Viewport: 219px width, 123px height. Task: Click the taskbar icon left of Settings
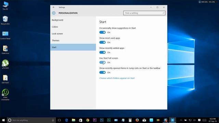tap(166, 120)
